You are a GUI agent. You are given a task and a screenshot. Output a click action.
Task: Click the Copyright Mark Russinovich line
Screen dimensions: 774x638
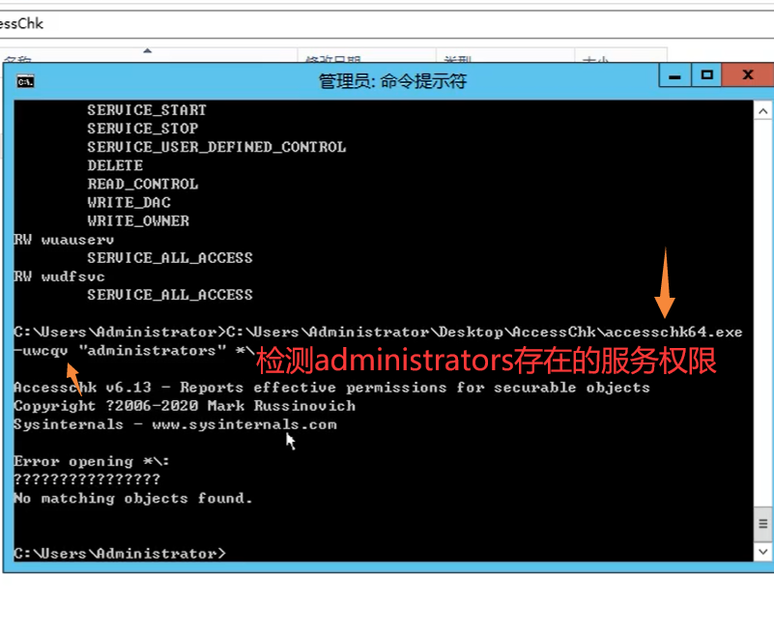(185, 406)
